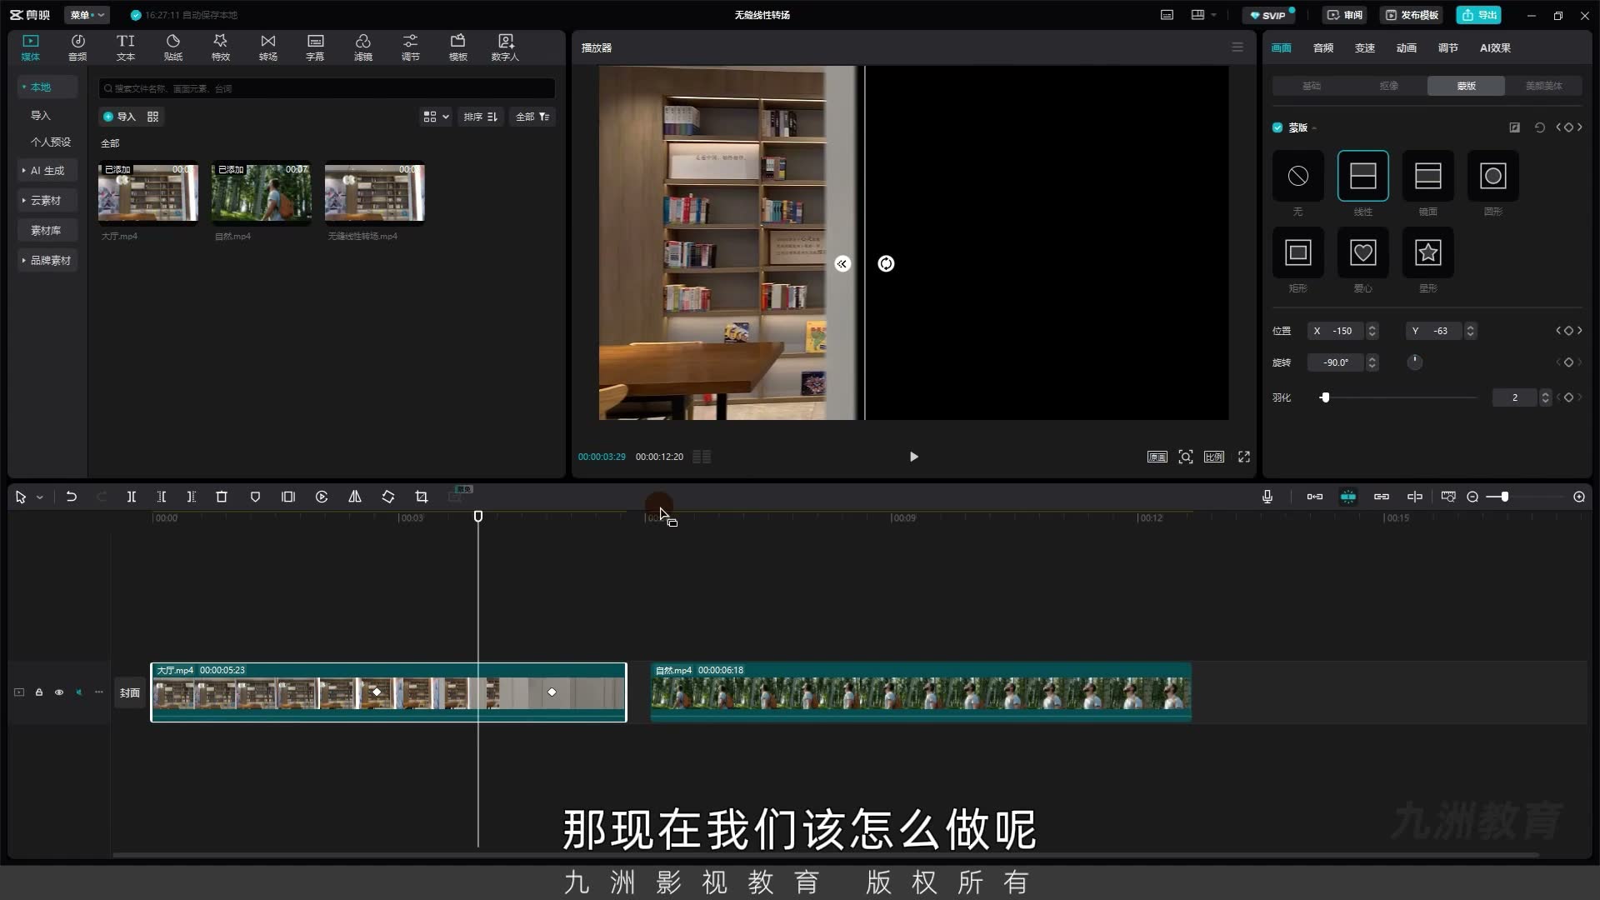Click the Export (导出) button

point(1479,15)
